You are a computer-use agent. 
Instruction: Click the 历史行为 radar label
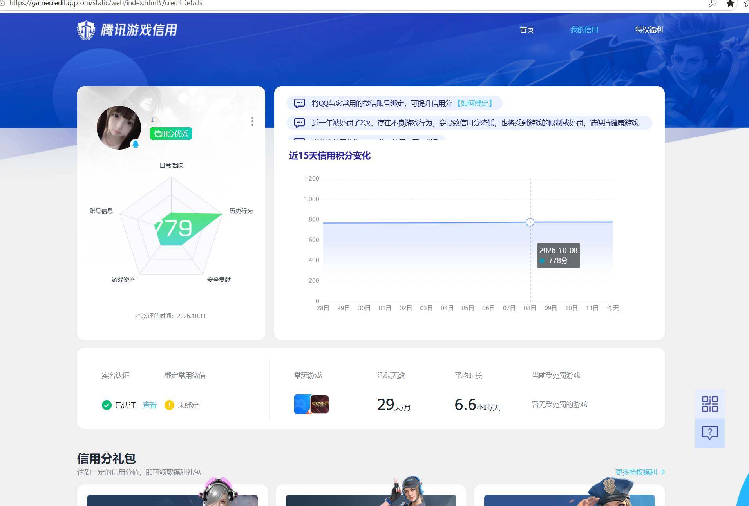click(x=241, y=211)
